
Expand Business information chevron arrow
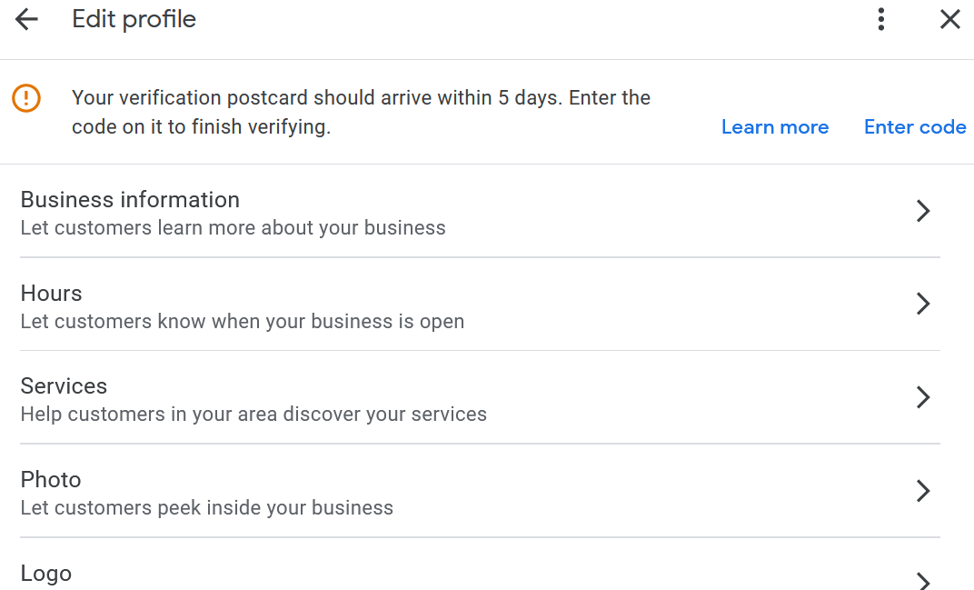[x=923, y=211]
